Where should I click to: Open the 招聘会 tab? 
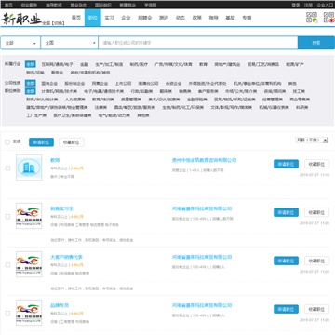(145, 18)
